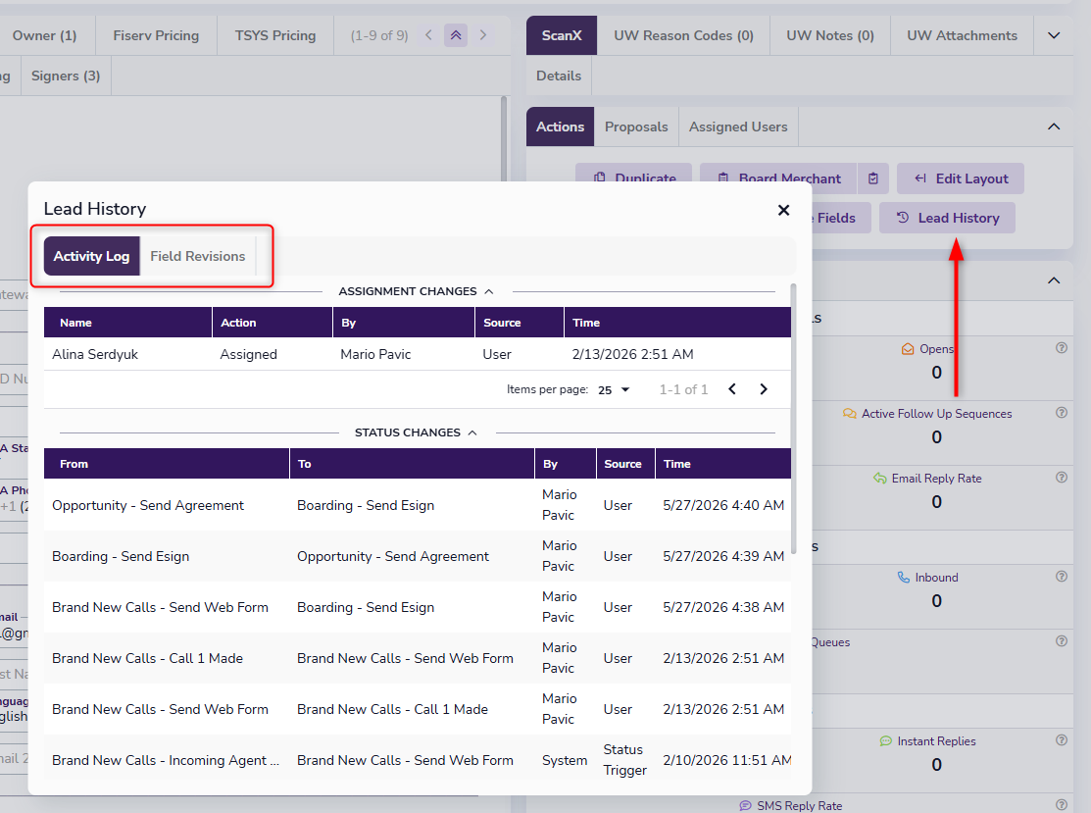Click the Fields button behind dialog
This screenshot has height=813, width=1091.
pos(840,218)
